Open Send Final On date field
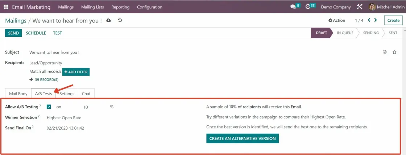The height and width of the screenshot is (155, 406). (x=65, y=128)
